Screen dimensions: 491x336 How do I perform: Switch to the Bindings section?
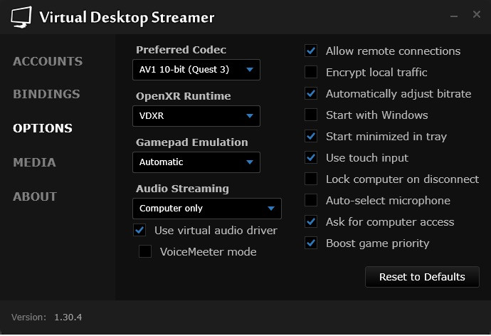click(46, 94)
